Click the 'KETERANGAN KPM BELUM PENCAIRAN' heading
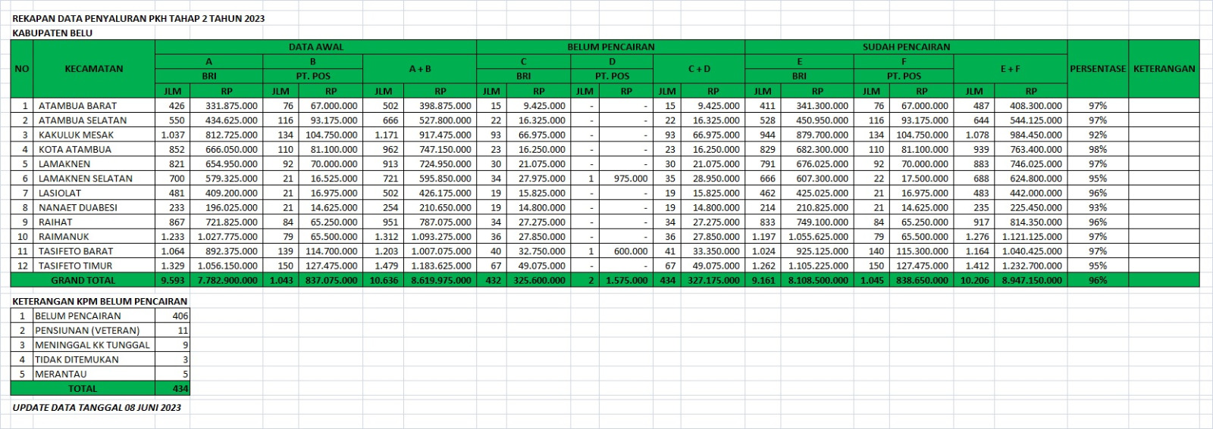Image resolution: width=1213 pixels, height=429 pixels. [x=100, y=301]
